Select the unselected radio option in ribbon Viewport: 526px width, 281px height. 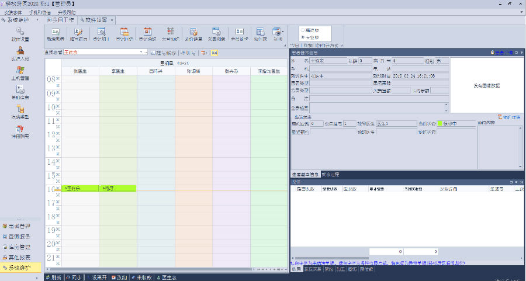click(x=303, y=30)
